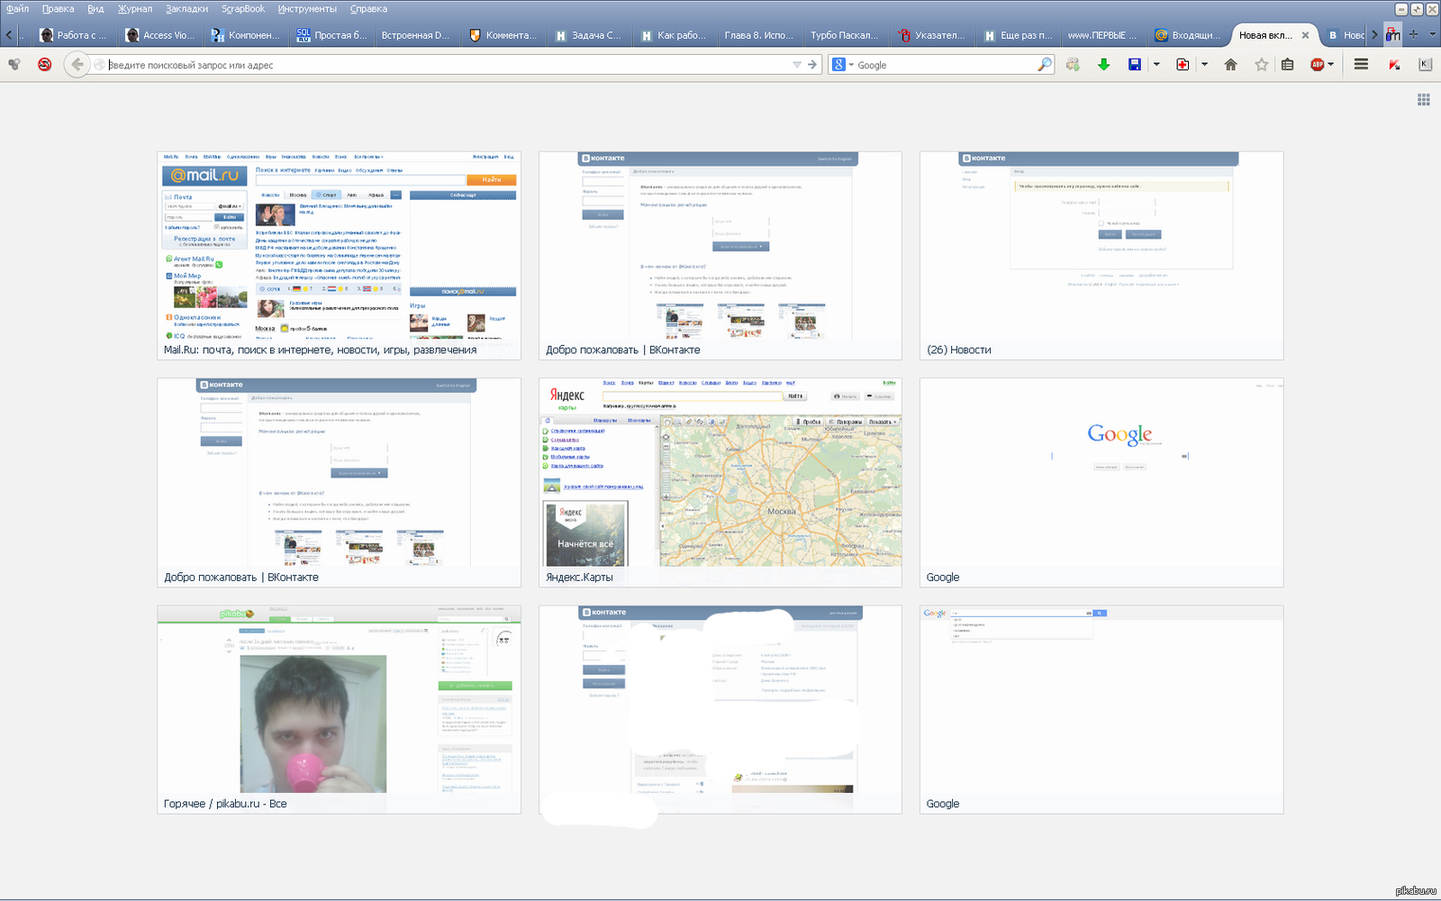Open the Adblock Plus dropdown arrow
Viewport: 1441px width, 901px height.
pos(1331,65)
